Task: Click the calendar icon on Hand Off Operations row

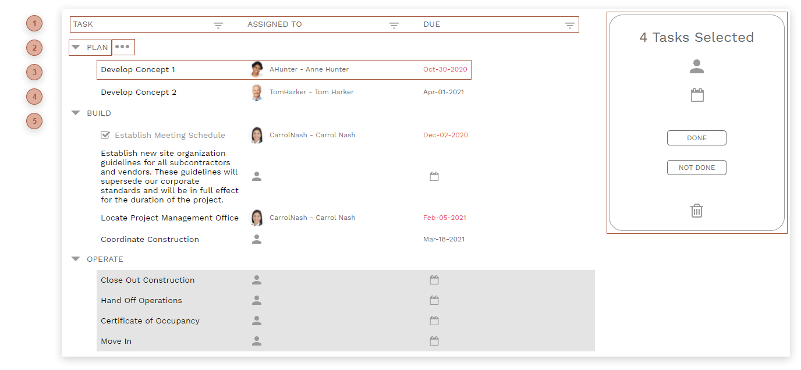Action: (434, 300)
